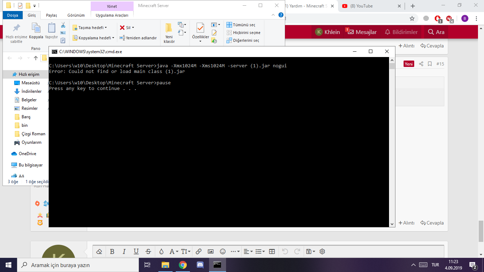Open editor settings gear icon
The image size is (484, 272).
coord(322,251)
